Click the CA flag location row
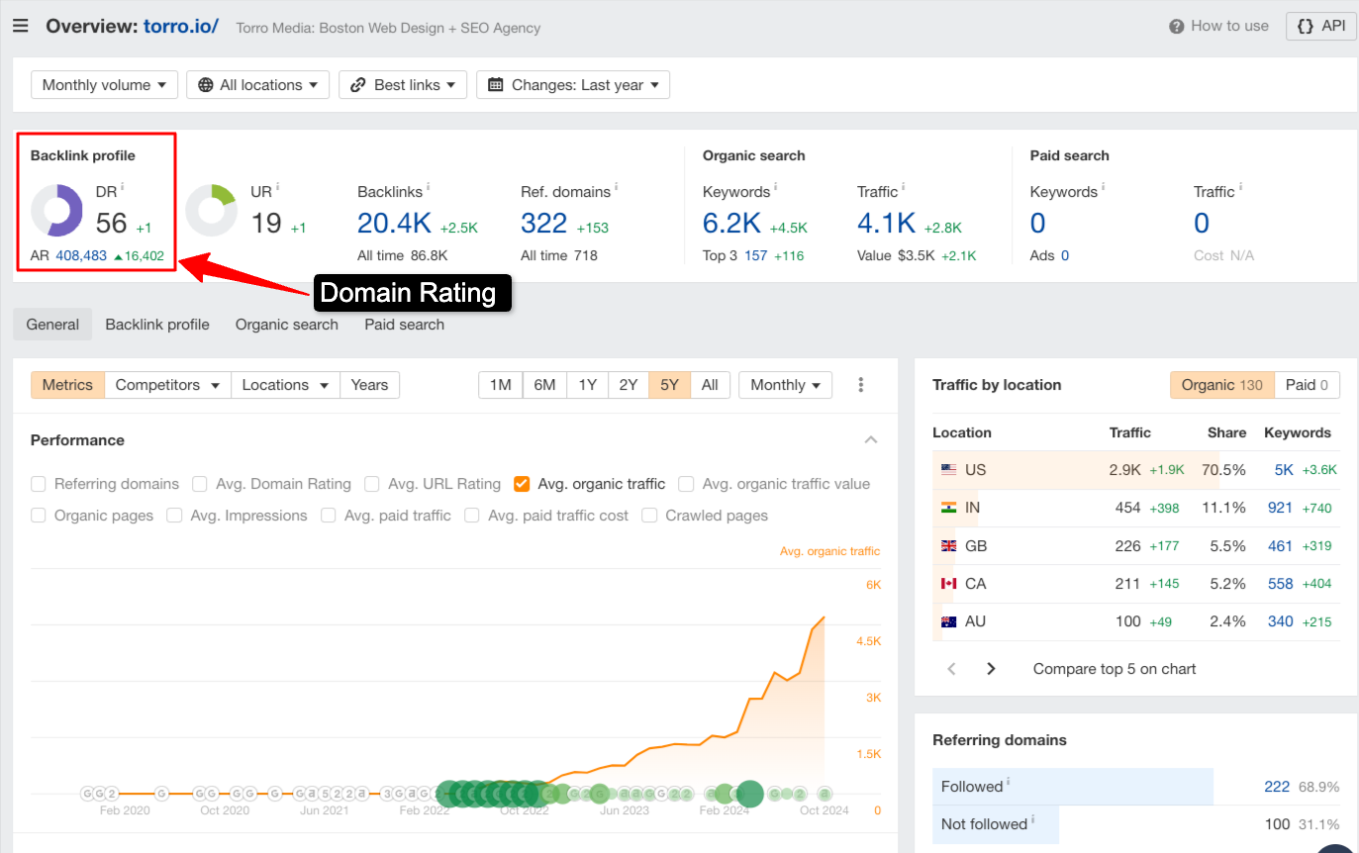 [x=1136, y=584]
